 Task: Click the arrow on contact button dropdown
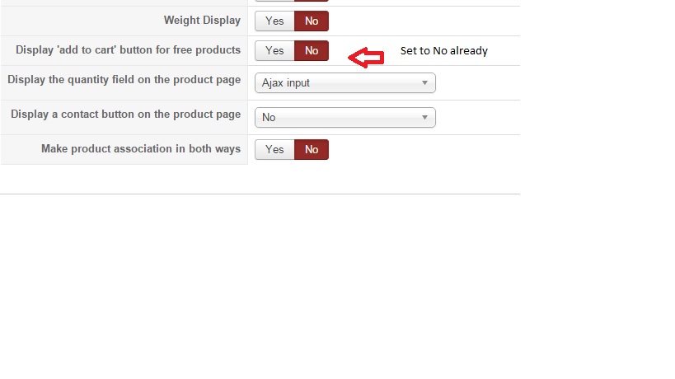point(424,118)
